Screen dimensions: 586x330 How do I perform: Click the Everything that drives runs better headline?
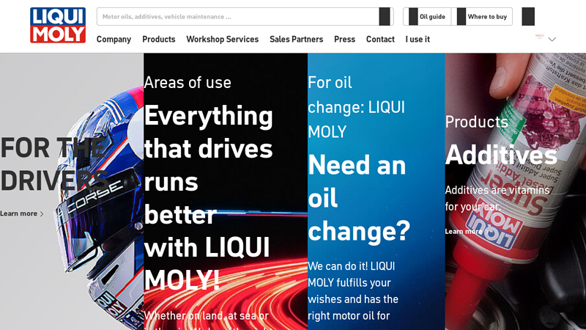pyautogui.click(x=209, y=197)
